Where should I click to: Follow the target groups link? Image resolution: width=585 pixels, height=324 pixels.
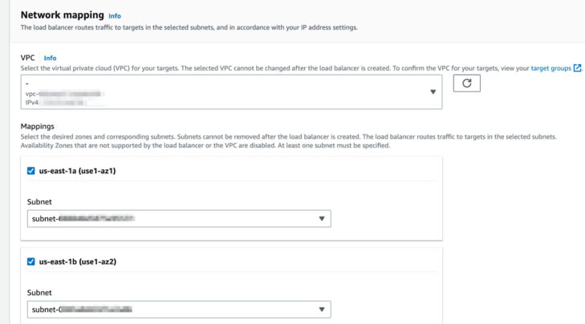pyautogui.click(x=550, y=69)
